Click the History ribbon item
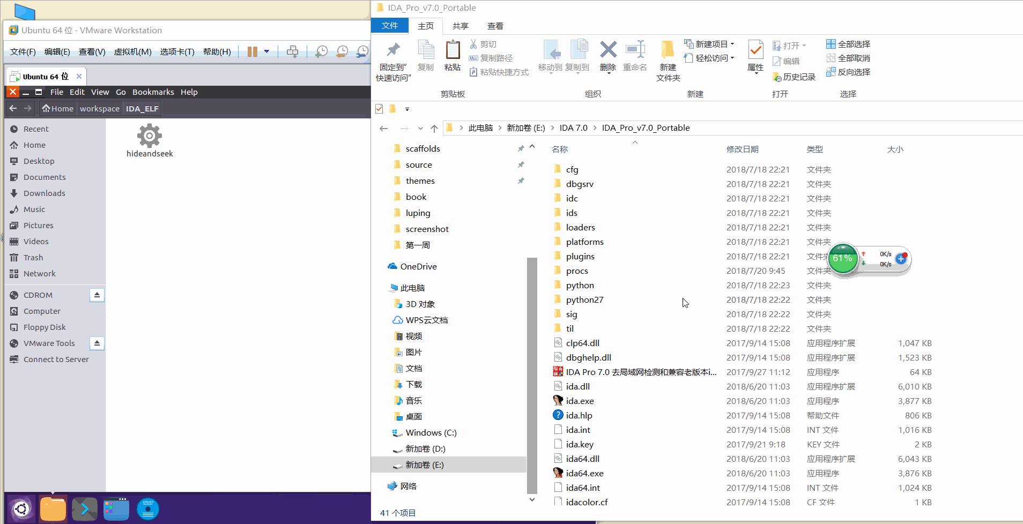The height and width of the screenshot is (524, 1023). (794, 77)
